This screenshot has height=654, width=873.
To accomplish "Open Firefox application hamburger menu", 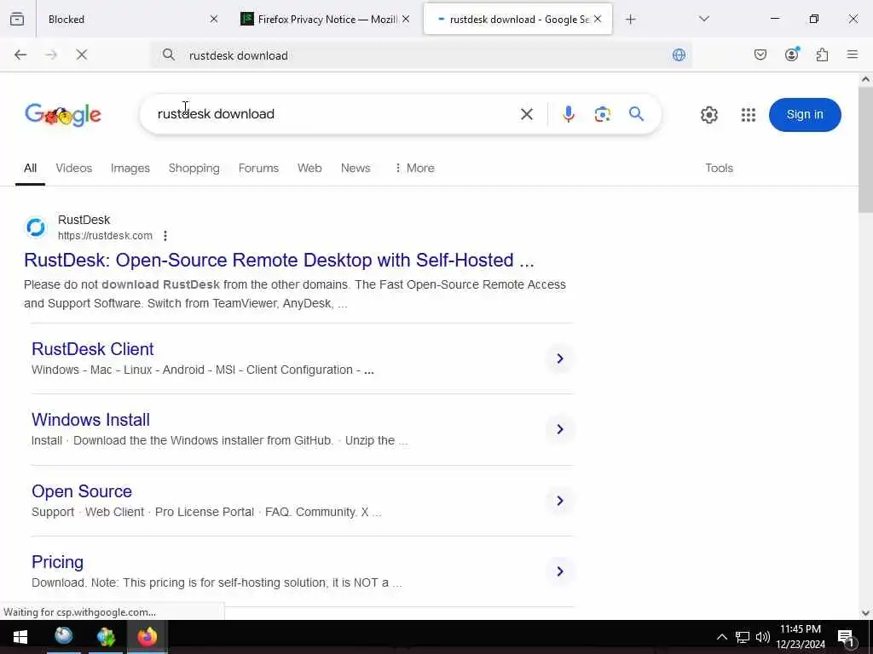I will [x=853, y=54].
